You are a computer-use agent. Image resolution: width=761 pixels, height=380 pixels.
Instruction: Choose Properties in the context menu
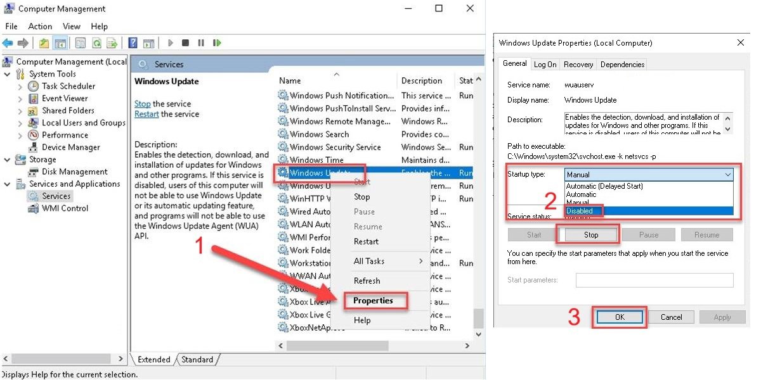(x=374, y=301)
